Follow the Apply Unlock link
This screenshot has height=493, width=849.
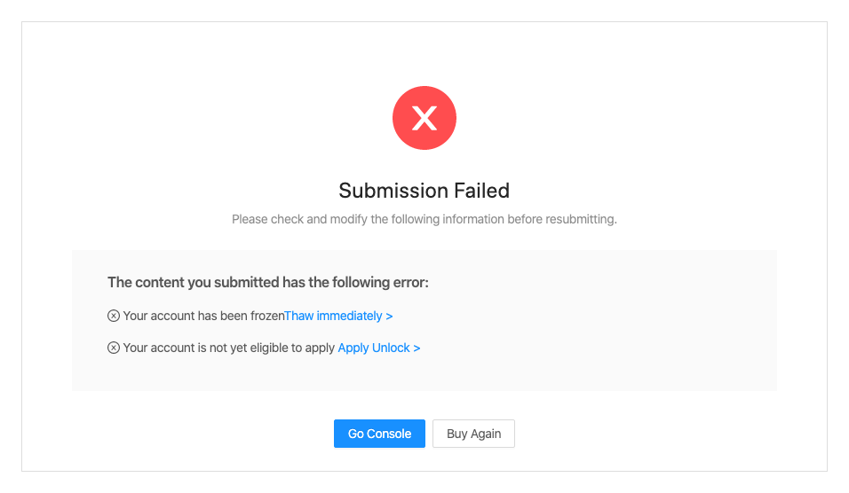click(x=374, y=348)
